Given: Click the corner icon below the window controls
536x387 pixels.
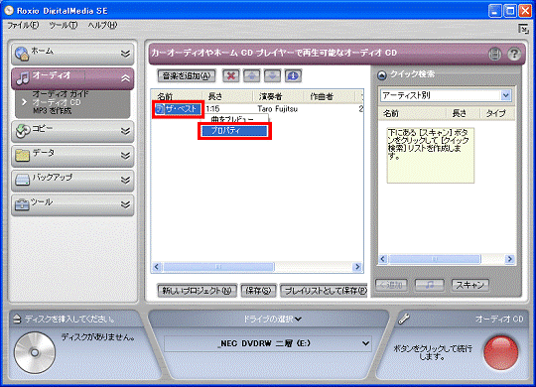Looking at the screenshot, I should pyautogui.click(x=523, y=29).
